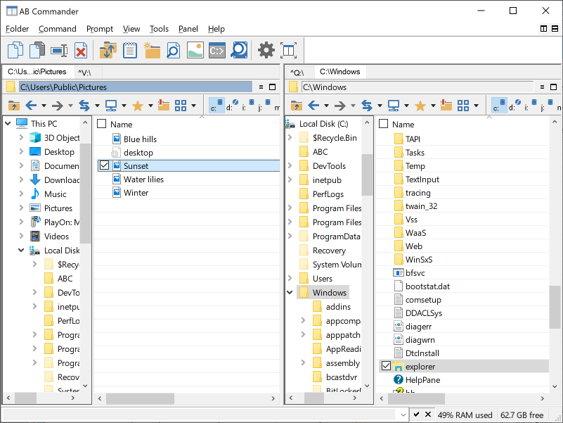Uncheck the Sunset file checkbox
Screen dimensions: 563x423
point(103,165)
